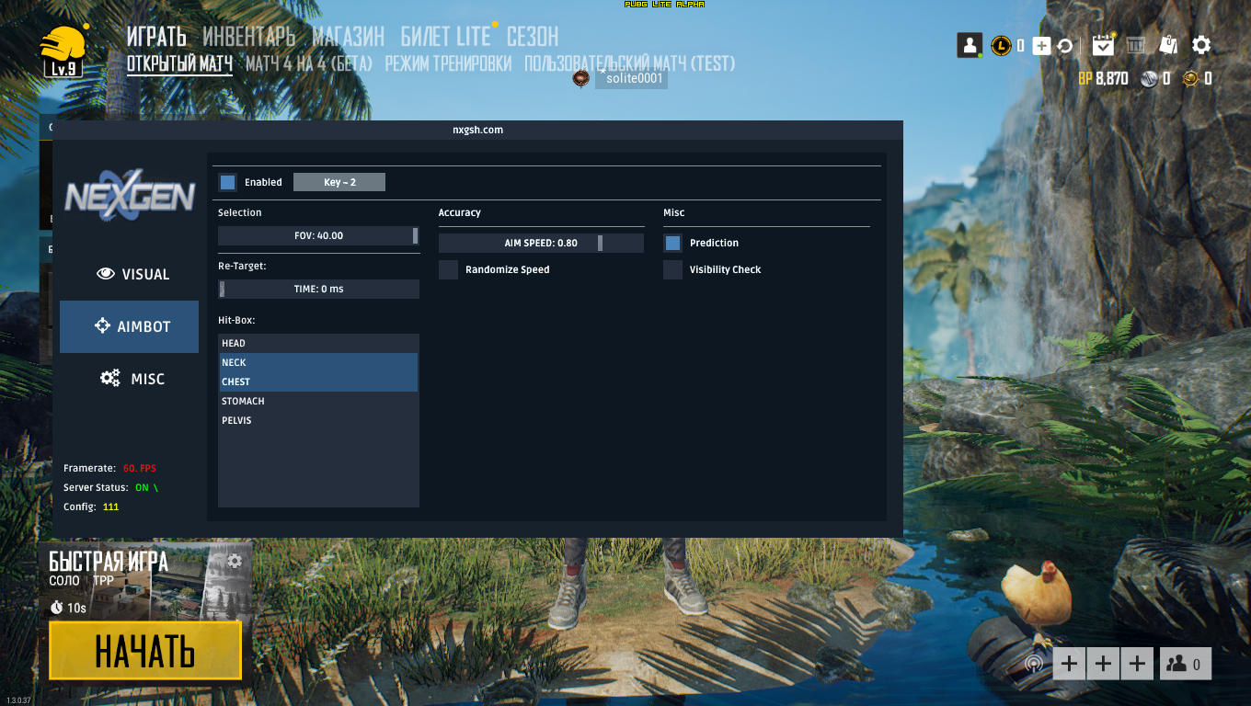Click the TIME: 0 ms slider

tap(318, 289)
